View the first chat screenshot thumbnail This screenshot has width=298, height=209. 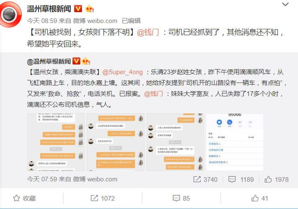(56, 142)
